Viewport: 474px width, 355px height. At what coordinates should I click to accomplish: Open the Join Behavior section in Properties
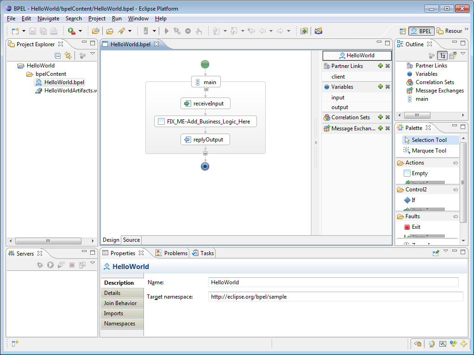click(122, 303)
